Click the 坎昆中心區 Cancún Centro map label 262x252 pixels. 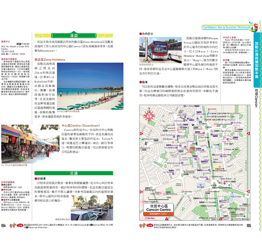[x=158, y=208]
